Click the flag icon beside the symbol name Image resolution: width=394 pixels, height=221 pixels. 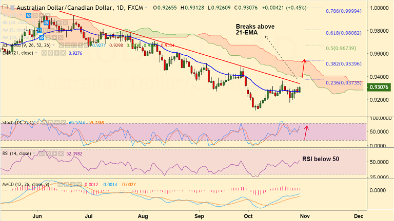(12, 8)
